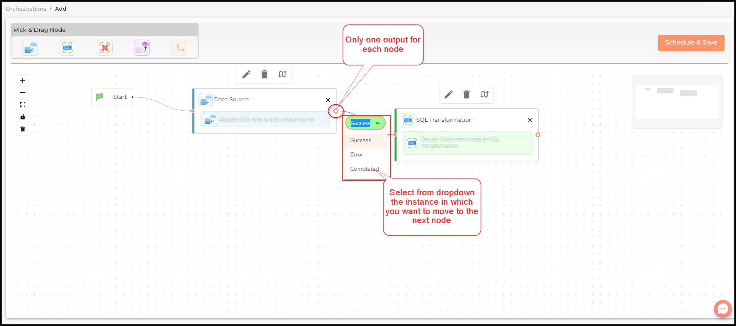This screenshot has width=736, height=326.
Task: Go to Orchestrations breadcrumb link
Action: click(x=26, y=9)
